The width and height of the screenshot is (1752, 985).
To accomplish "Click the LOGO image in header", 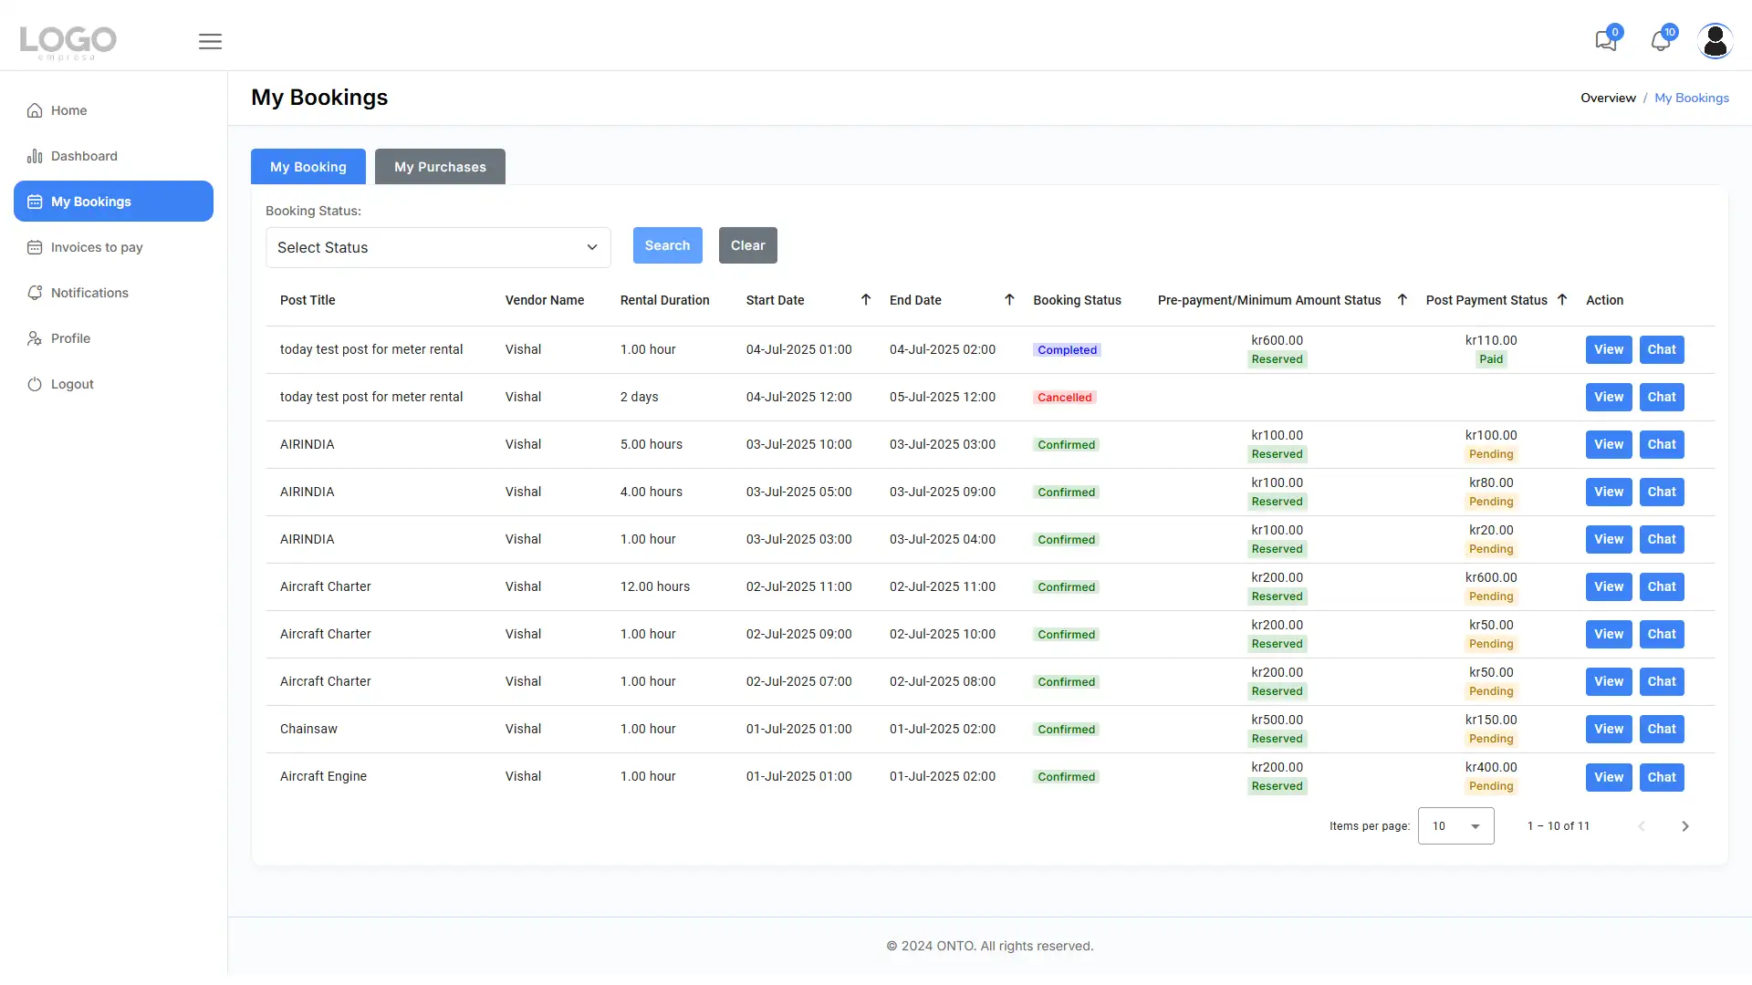I will click(68, 41).
